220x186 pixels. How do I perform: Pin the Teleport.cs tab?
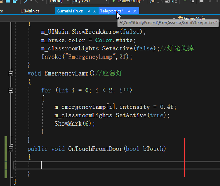tap(128, 11)
